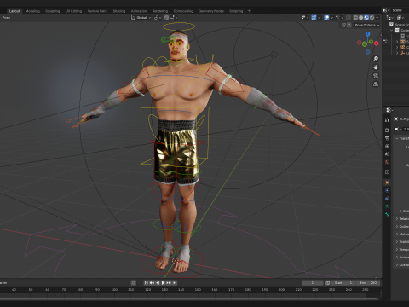
Task: Jump to previous keyframe button
Action: (152, 283)
